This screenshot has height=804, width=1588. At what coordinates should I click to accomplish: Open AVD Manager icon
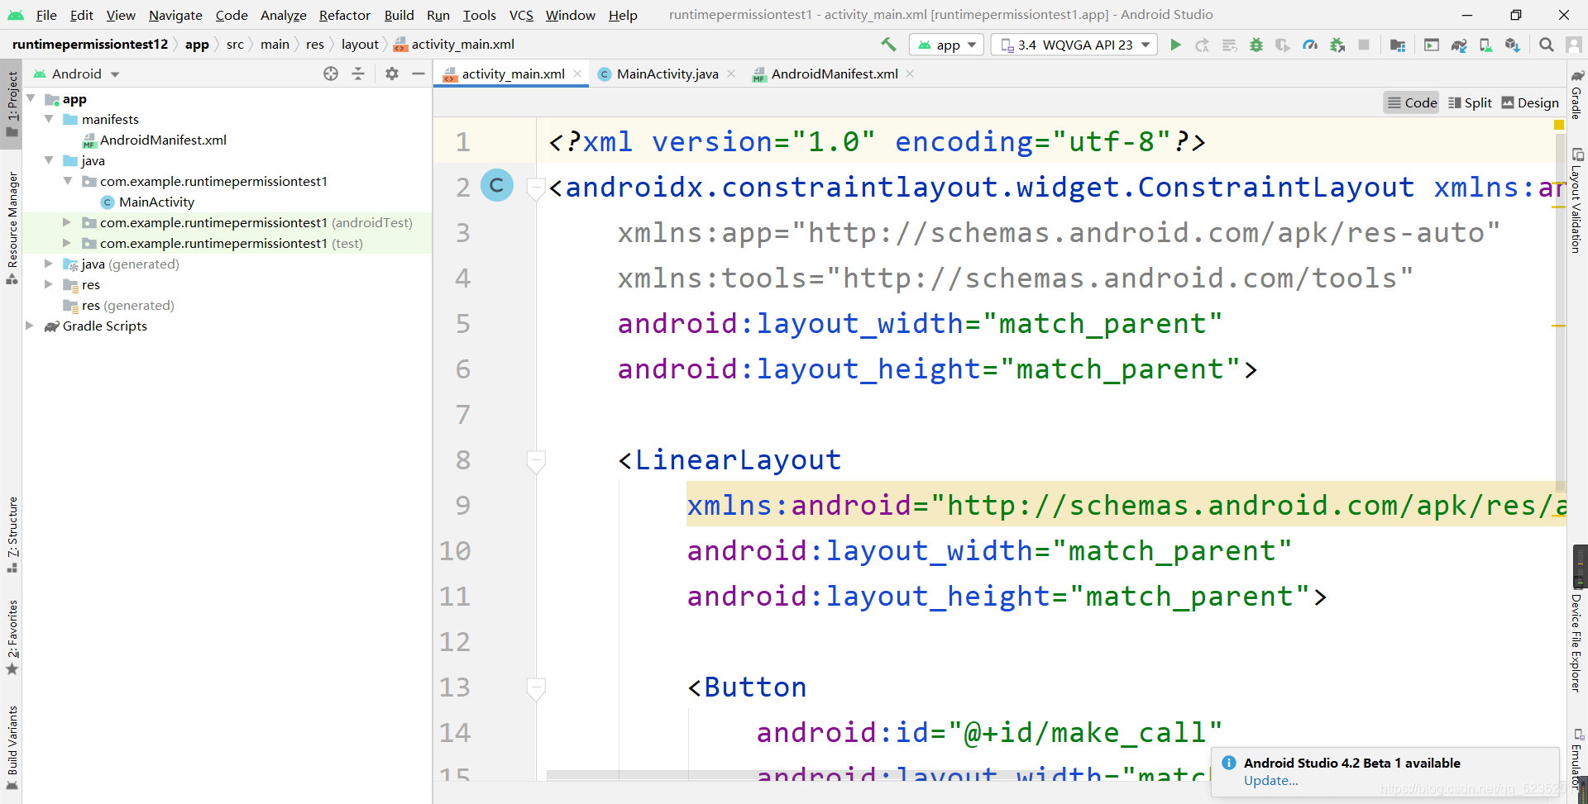coord(1486,45)
